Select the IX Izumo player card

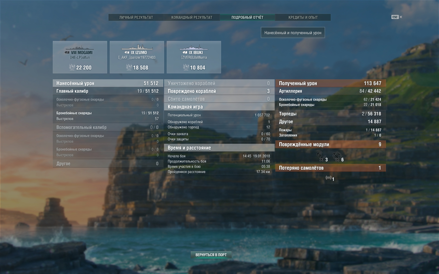[137, 57]
